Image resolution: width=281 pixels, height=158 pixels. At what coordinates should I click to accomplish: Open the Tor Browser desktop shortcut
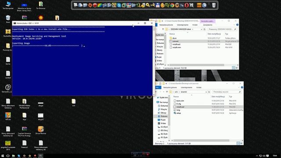point(41,5)
